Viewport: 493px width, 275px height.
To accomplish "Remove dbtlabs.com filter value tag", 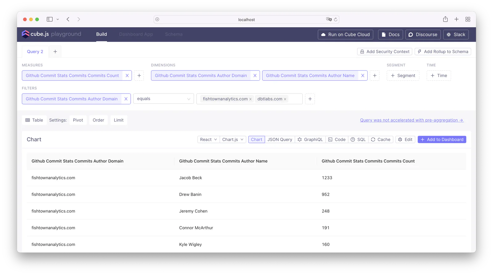I will (x=285, y=99).
